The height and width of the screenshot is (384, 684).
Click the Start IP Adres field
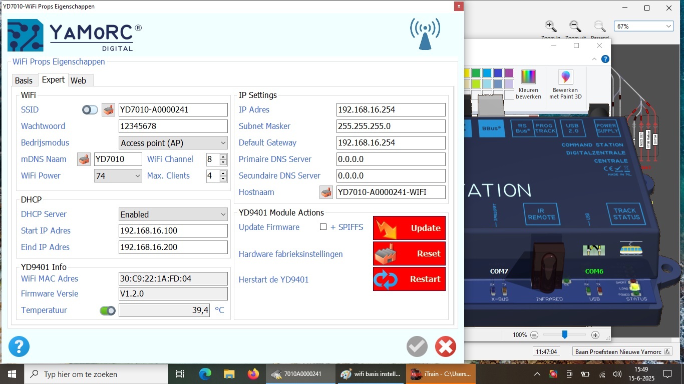click(173, 230)
